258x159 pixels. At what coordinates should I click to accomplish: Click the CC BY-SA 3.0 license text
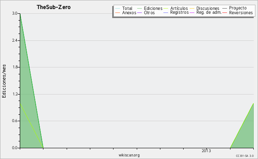point(245,156)
